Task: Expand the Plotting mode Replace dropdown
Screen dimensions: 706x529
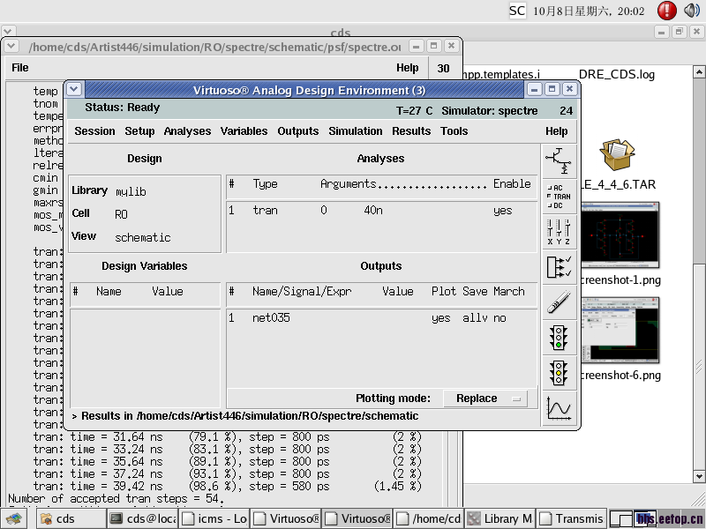Action: [x=484, y=399]
